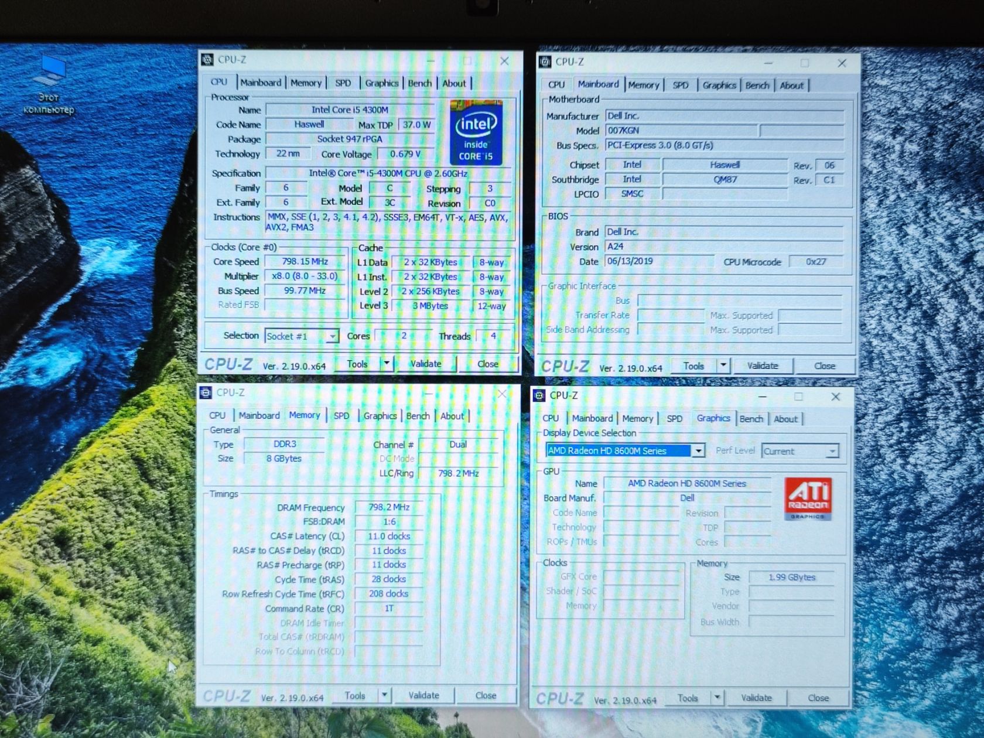Click CPU-Z title icon in top-left window
The height and width of the screenshot is (738, 984).
tap(207, 59)
